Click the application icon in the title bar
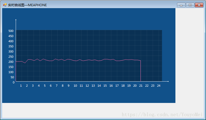The width and height of the screenshot is (206, 120). click(5, 5)
